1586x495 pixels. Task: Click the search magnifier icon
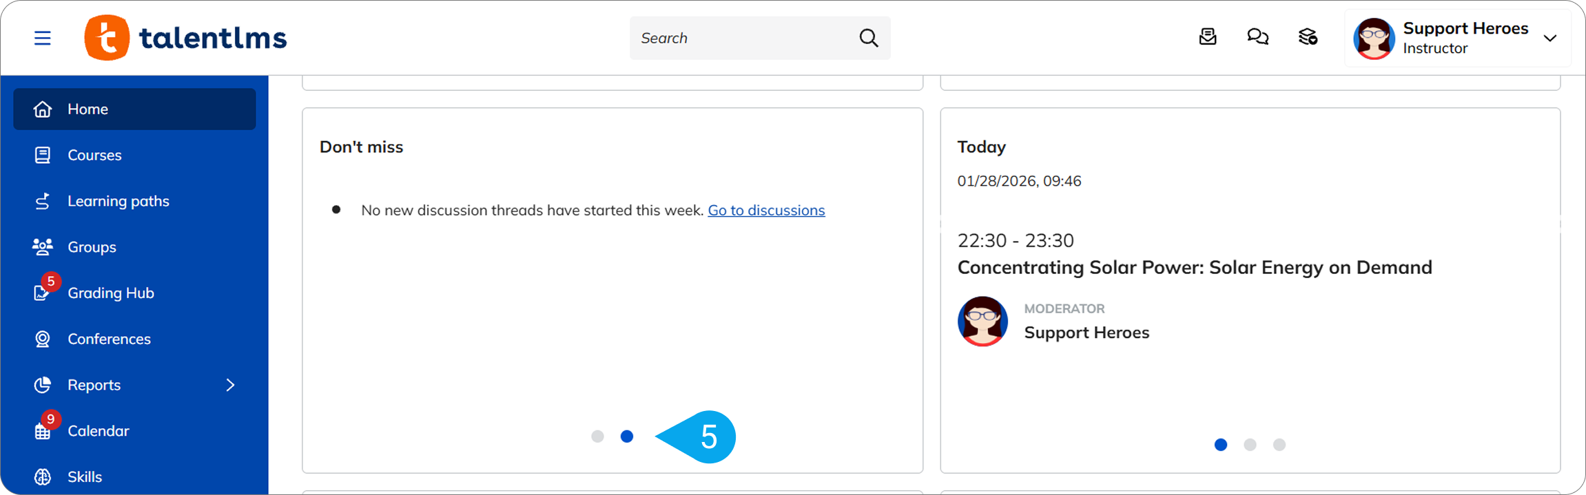[869, 38]
